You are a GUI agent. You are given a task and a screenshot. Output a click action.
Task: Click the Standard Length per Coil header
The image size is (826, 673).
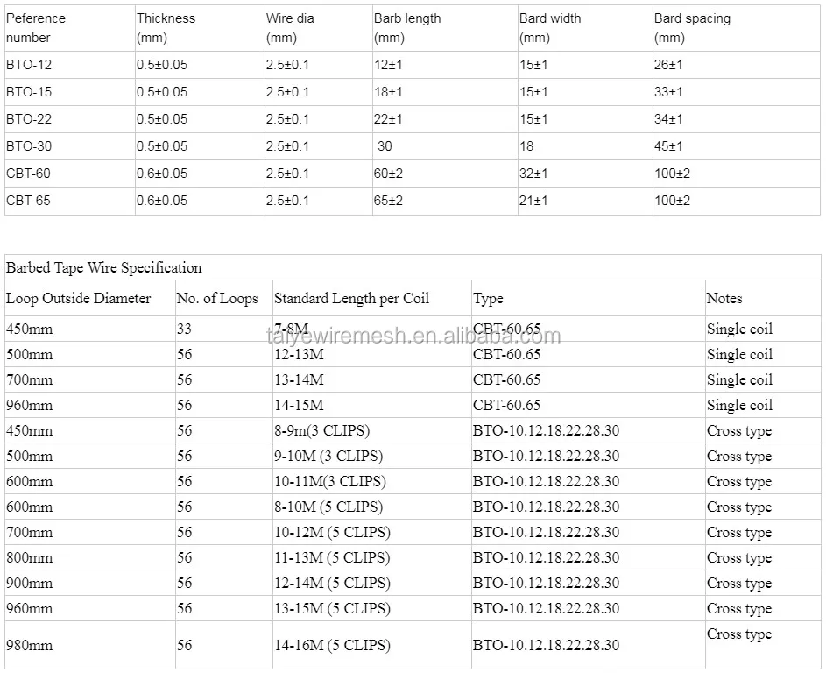pyautogui.click(x=352, y=298)
